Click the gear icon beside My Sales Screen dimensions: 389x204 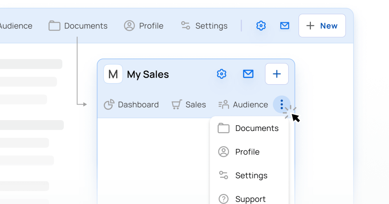tap(222, 74)
